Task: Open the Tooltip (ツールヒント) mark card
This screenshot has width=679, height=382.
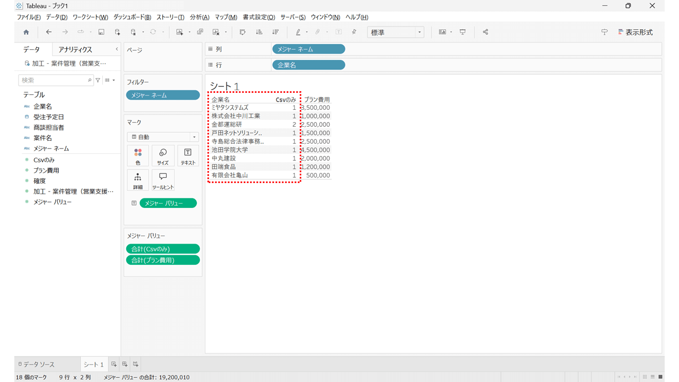Action: click(163, 180)
